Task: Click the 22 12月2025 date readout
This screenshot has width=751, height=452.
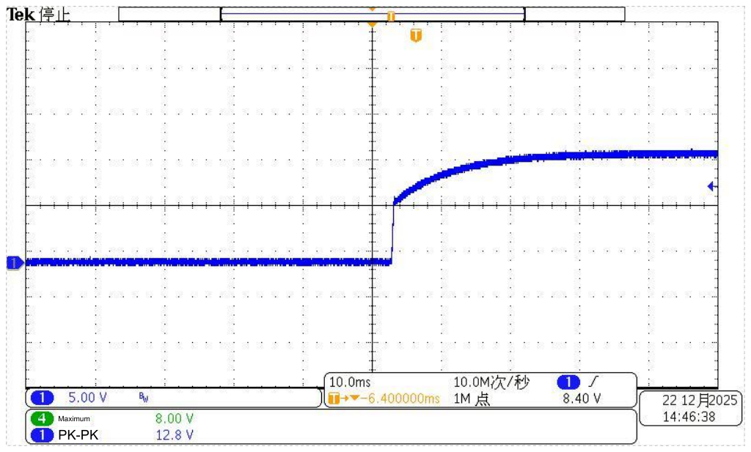Action: click(699, 400)
